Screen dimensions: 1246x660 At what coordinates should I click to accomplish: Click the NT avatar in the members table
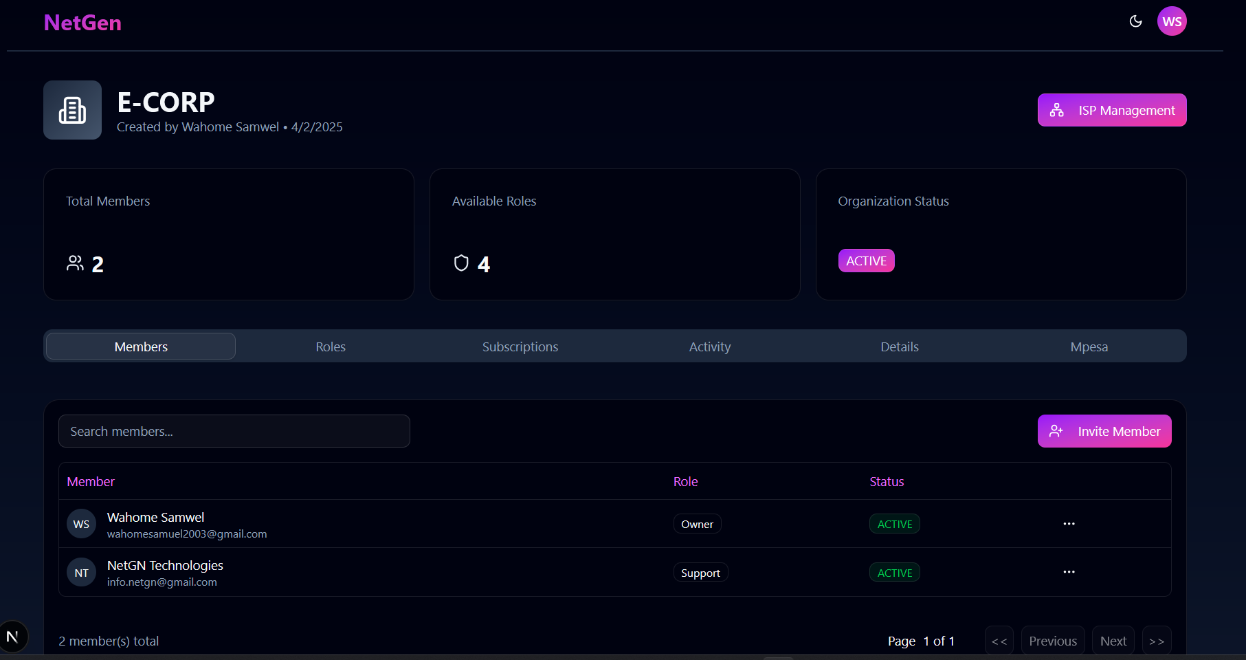click(81, 573)
